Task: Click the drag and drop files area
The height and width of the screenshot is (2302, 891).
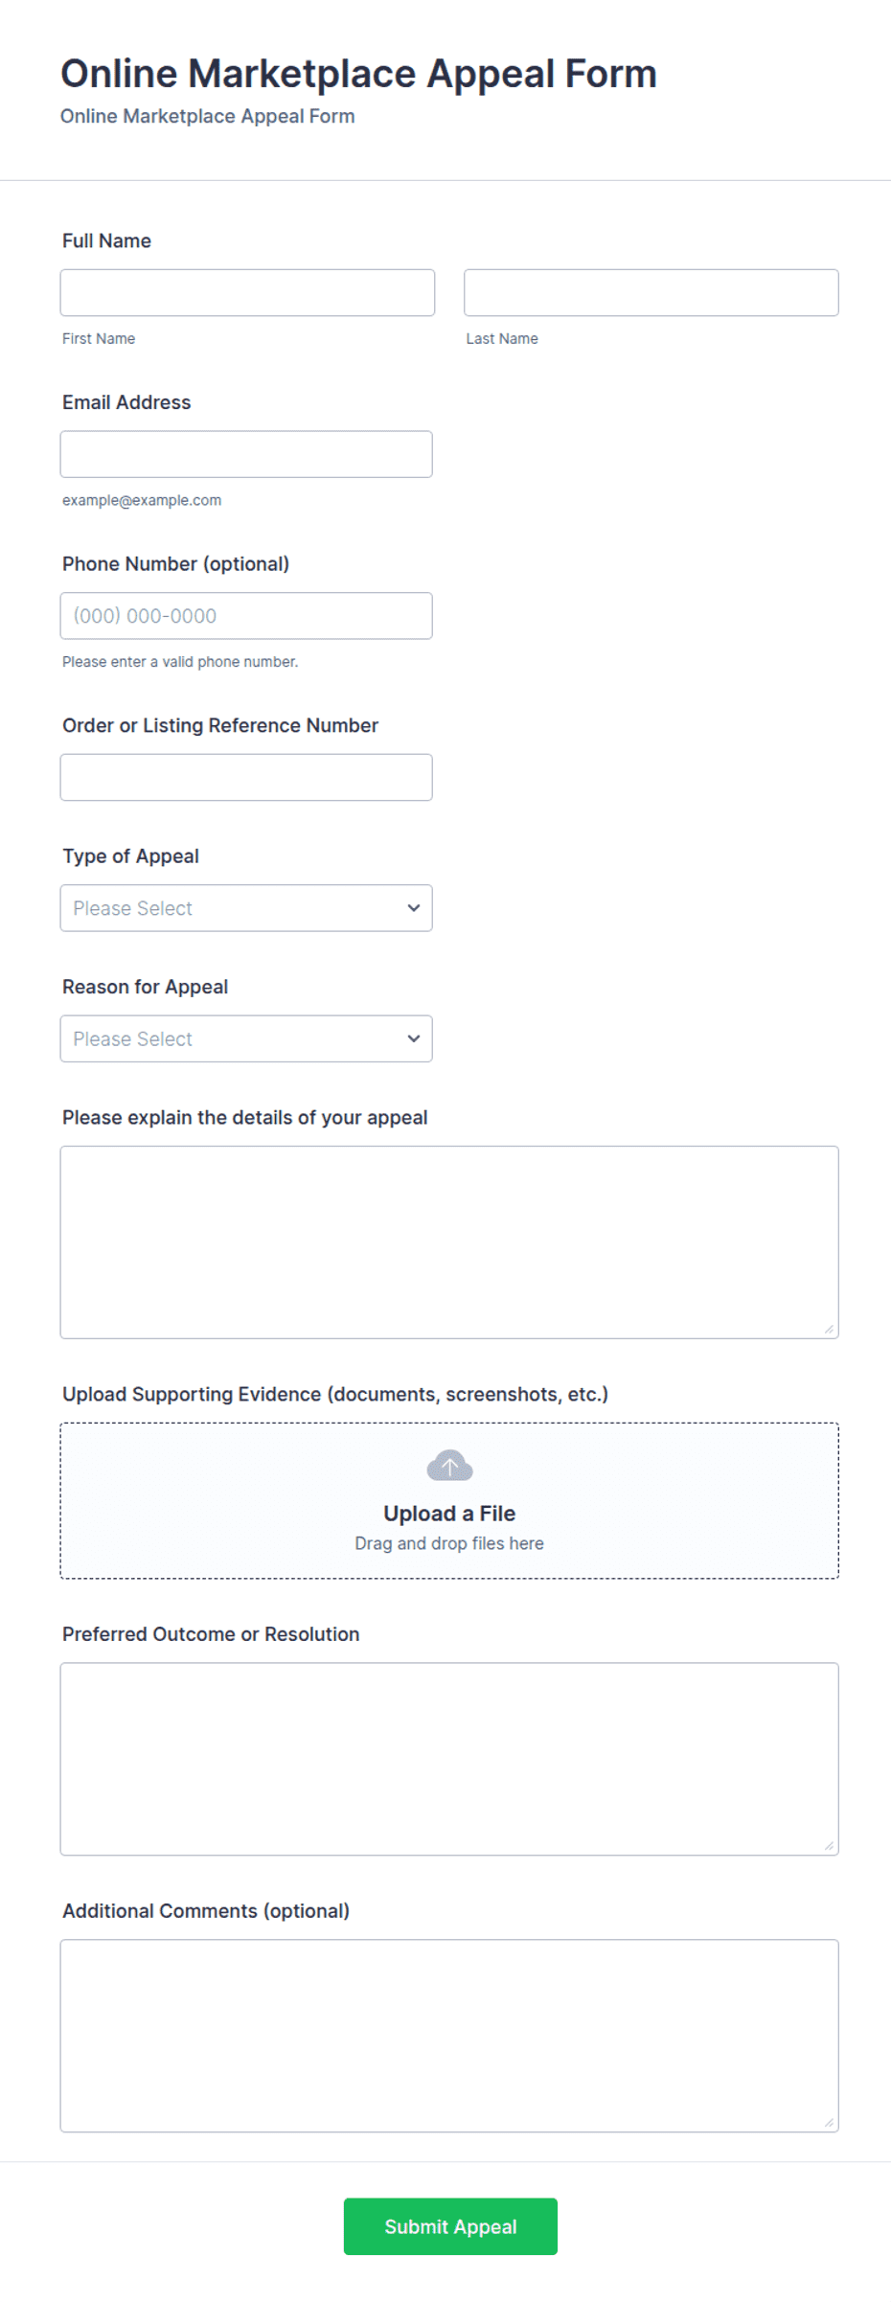Action: (x=449, y=1501)
